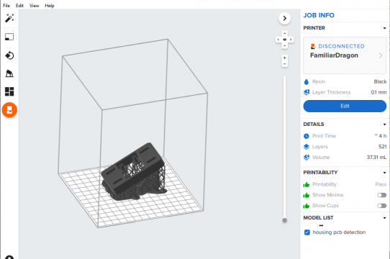Collapse the PRINTABILITY section arrow
This screenshot has width=390, height=259.
pos(384,173)
